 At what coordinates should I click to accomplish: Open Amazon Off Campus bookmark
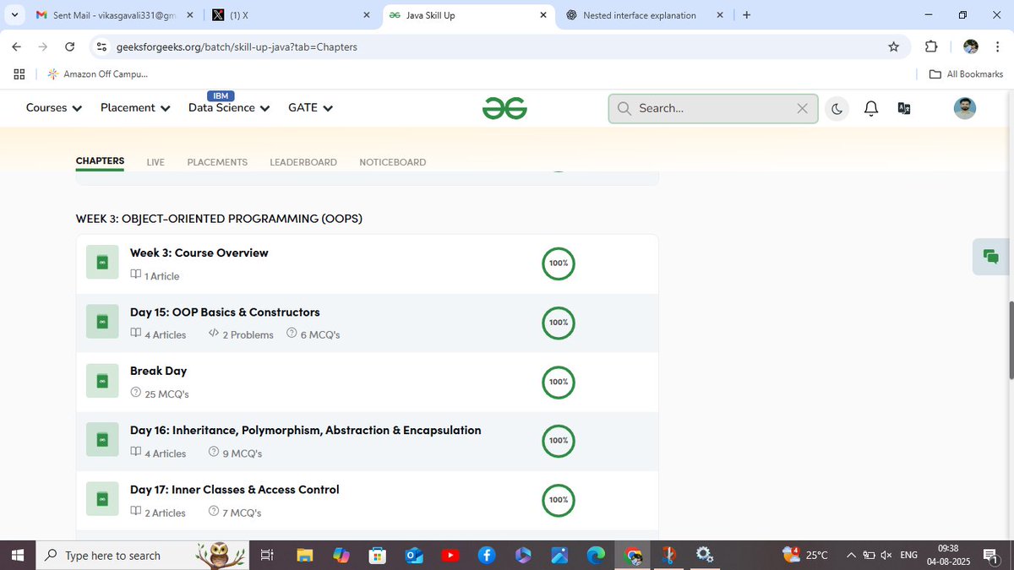point(98,74)
